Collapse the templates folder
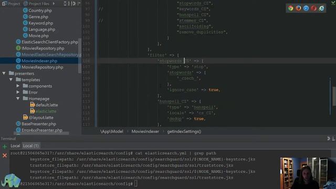 [x=10, y=80]
